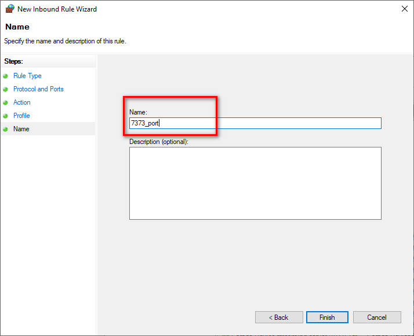
Task: Click the green bullet beside Protocol and Ports
Action: point(5,90)
